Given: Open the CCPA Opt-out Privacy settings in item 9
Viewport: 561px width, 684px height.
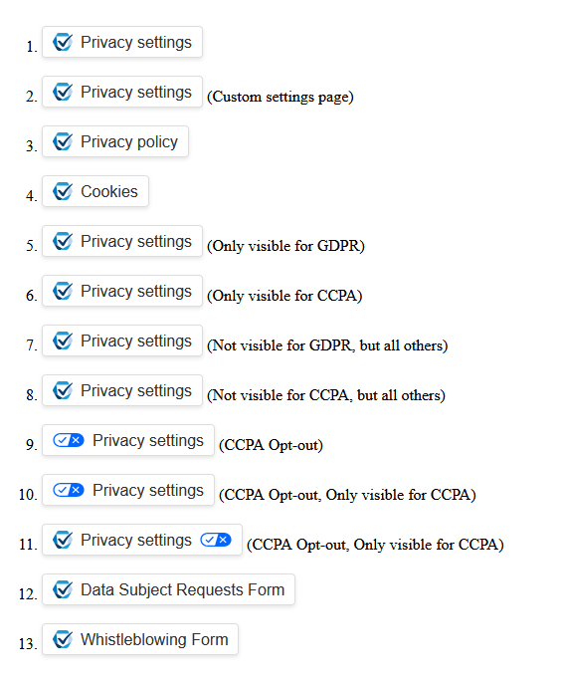Looking at the screenshot, I should (x=128, y=440).
